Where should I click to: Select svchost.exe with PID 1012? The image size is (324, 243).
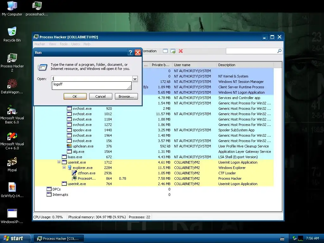tap(154, 114)
